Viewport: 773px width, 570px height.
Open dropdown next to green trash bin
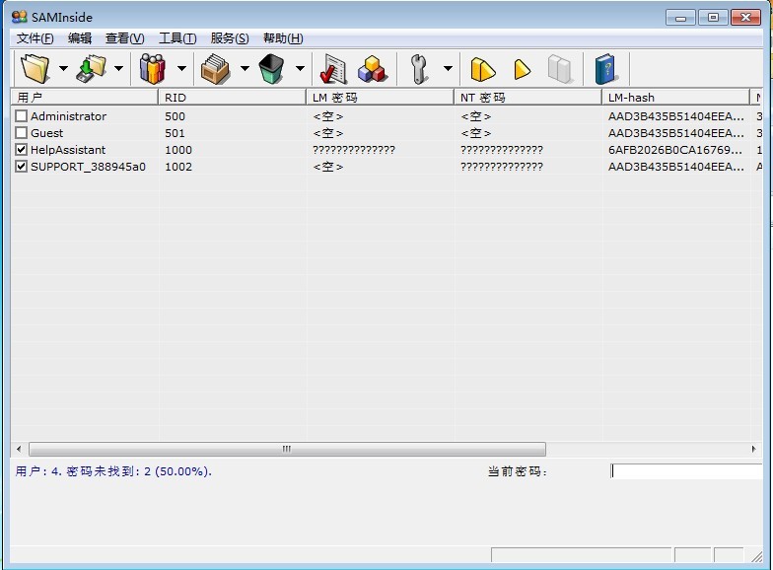click(x=300, y=69)
